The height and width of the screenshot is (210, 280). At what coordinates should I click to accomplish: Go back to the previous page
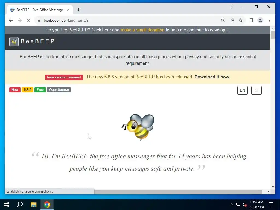coord(11,20)
